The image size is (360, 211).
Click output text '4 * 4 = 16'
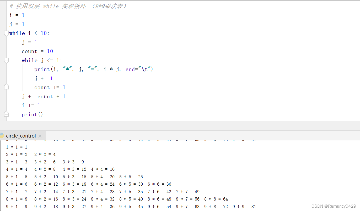[x=103, y=169]
